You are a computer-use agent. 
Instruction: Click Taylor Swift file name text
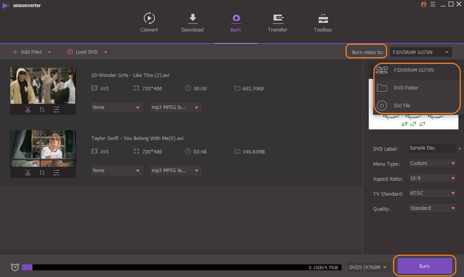pyautogui.click(x=138, y=138)
